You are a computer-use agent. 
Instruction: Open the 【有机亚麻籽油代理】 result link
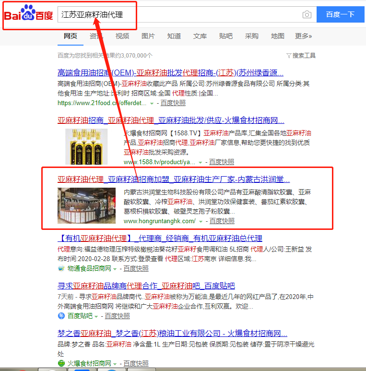pyautogui.click(x=160, y=239)
